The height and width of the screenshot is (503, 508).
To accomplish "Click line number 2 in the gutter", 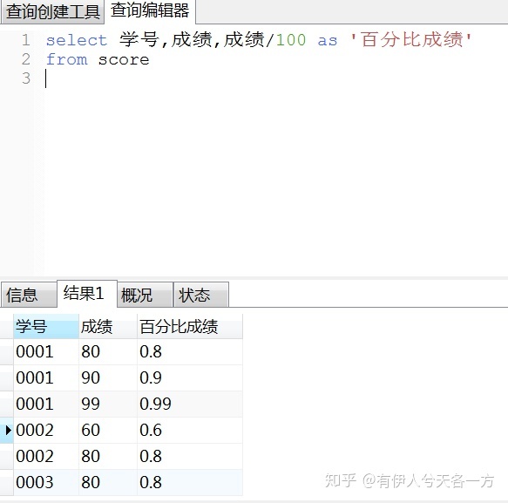I will (26, 59).
